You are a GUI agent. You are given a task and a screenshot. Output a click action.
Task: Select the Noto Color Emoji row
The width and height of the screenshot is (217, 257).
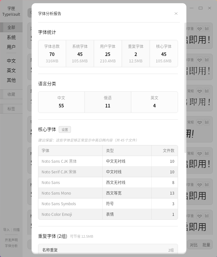[108, 215]
